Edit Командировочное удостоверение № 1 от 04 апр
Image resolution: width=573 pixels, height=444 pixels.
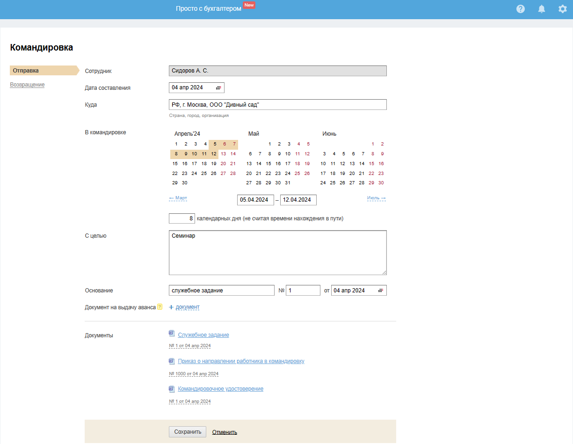point(190,401)
